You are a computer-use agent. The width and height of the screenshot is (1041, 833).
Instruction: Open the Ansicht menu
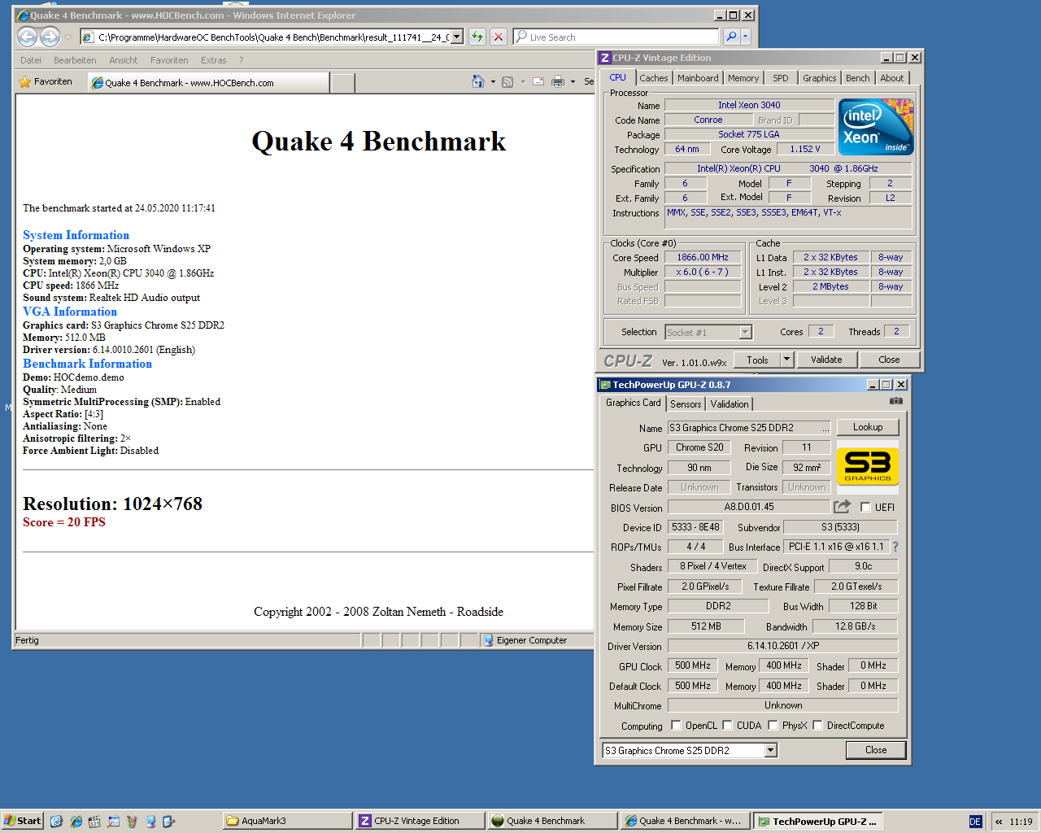[x=124, y=60]
